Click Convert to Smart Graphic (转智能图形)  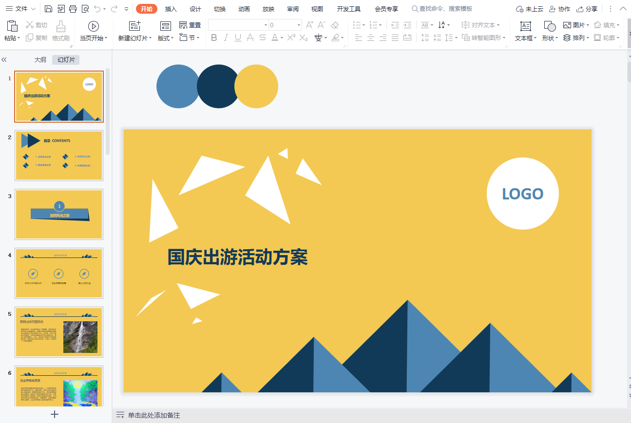click(484, 37)
